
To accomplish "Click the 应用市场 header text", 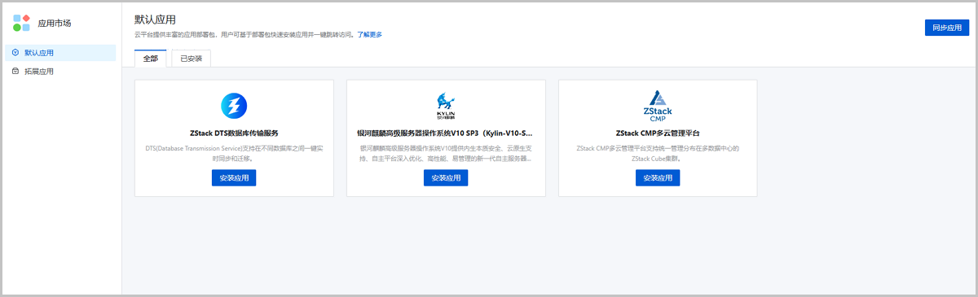I will (x=55, y=24).
